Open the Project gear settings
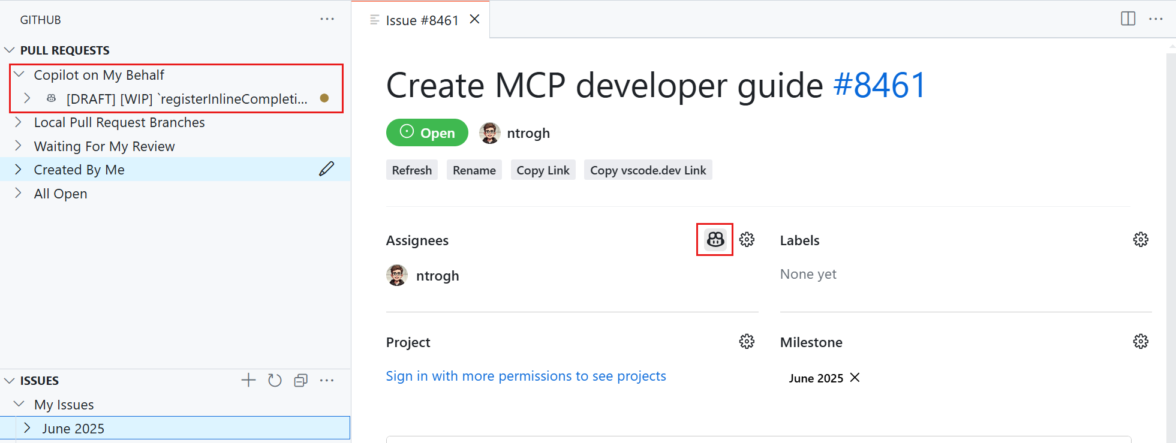 point(747,342)
